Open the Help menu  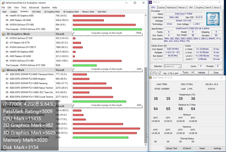[x=55, y=8]
